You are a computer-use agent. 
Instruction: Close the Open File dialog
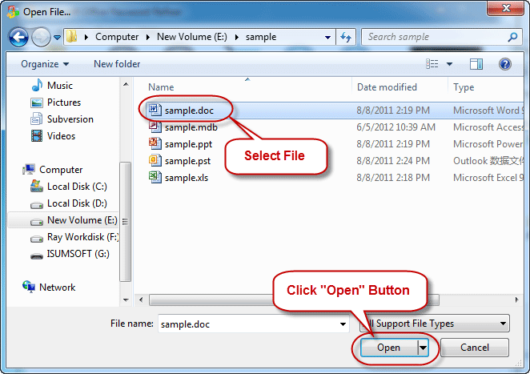pyautogui.click(x=506, y=8)
